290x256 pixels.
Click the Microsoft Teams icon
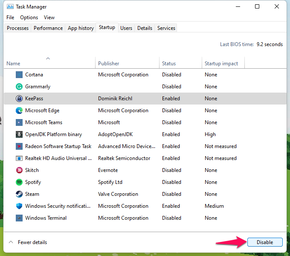point(19,122)
